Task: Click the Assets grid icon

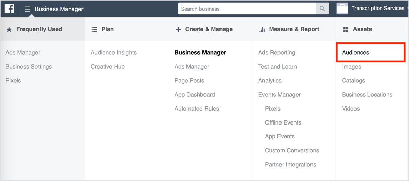Action: click(346, 30)
